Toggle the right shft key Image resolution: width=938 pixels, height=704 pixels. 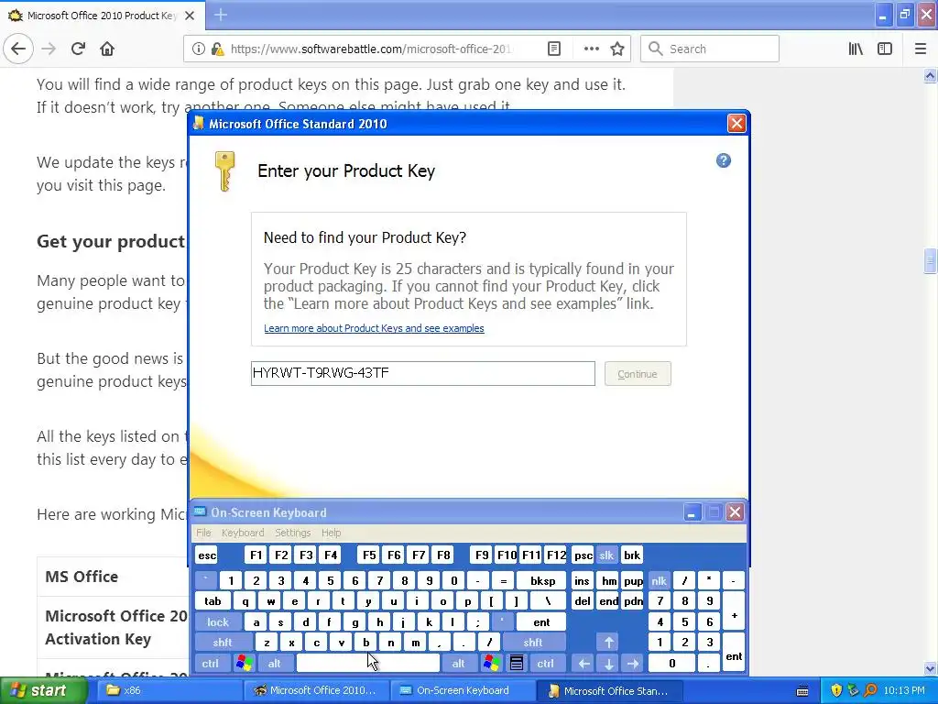pos(533,643)
